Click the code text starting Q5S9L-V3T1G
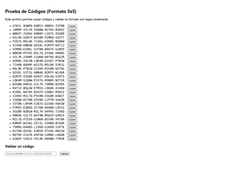 click(38, 73)
